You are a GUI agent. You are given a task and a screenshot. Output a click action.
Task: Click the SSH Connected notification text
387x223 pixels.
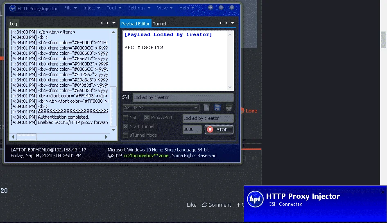(285, 204)
